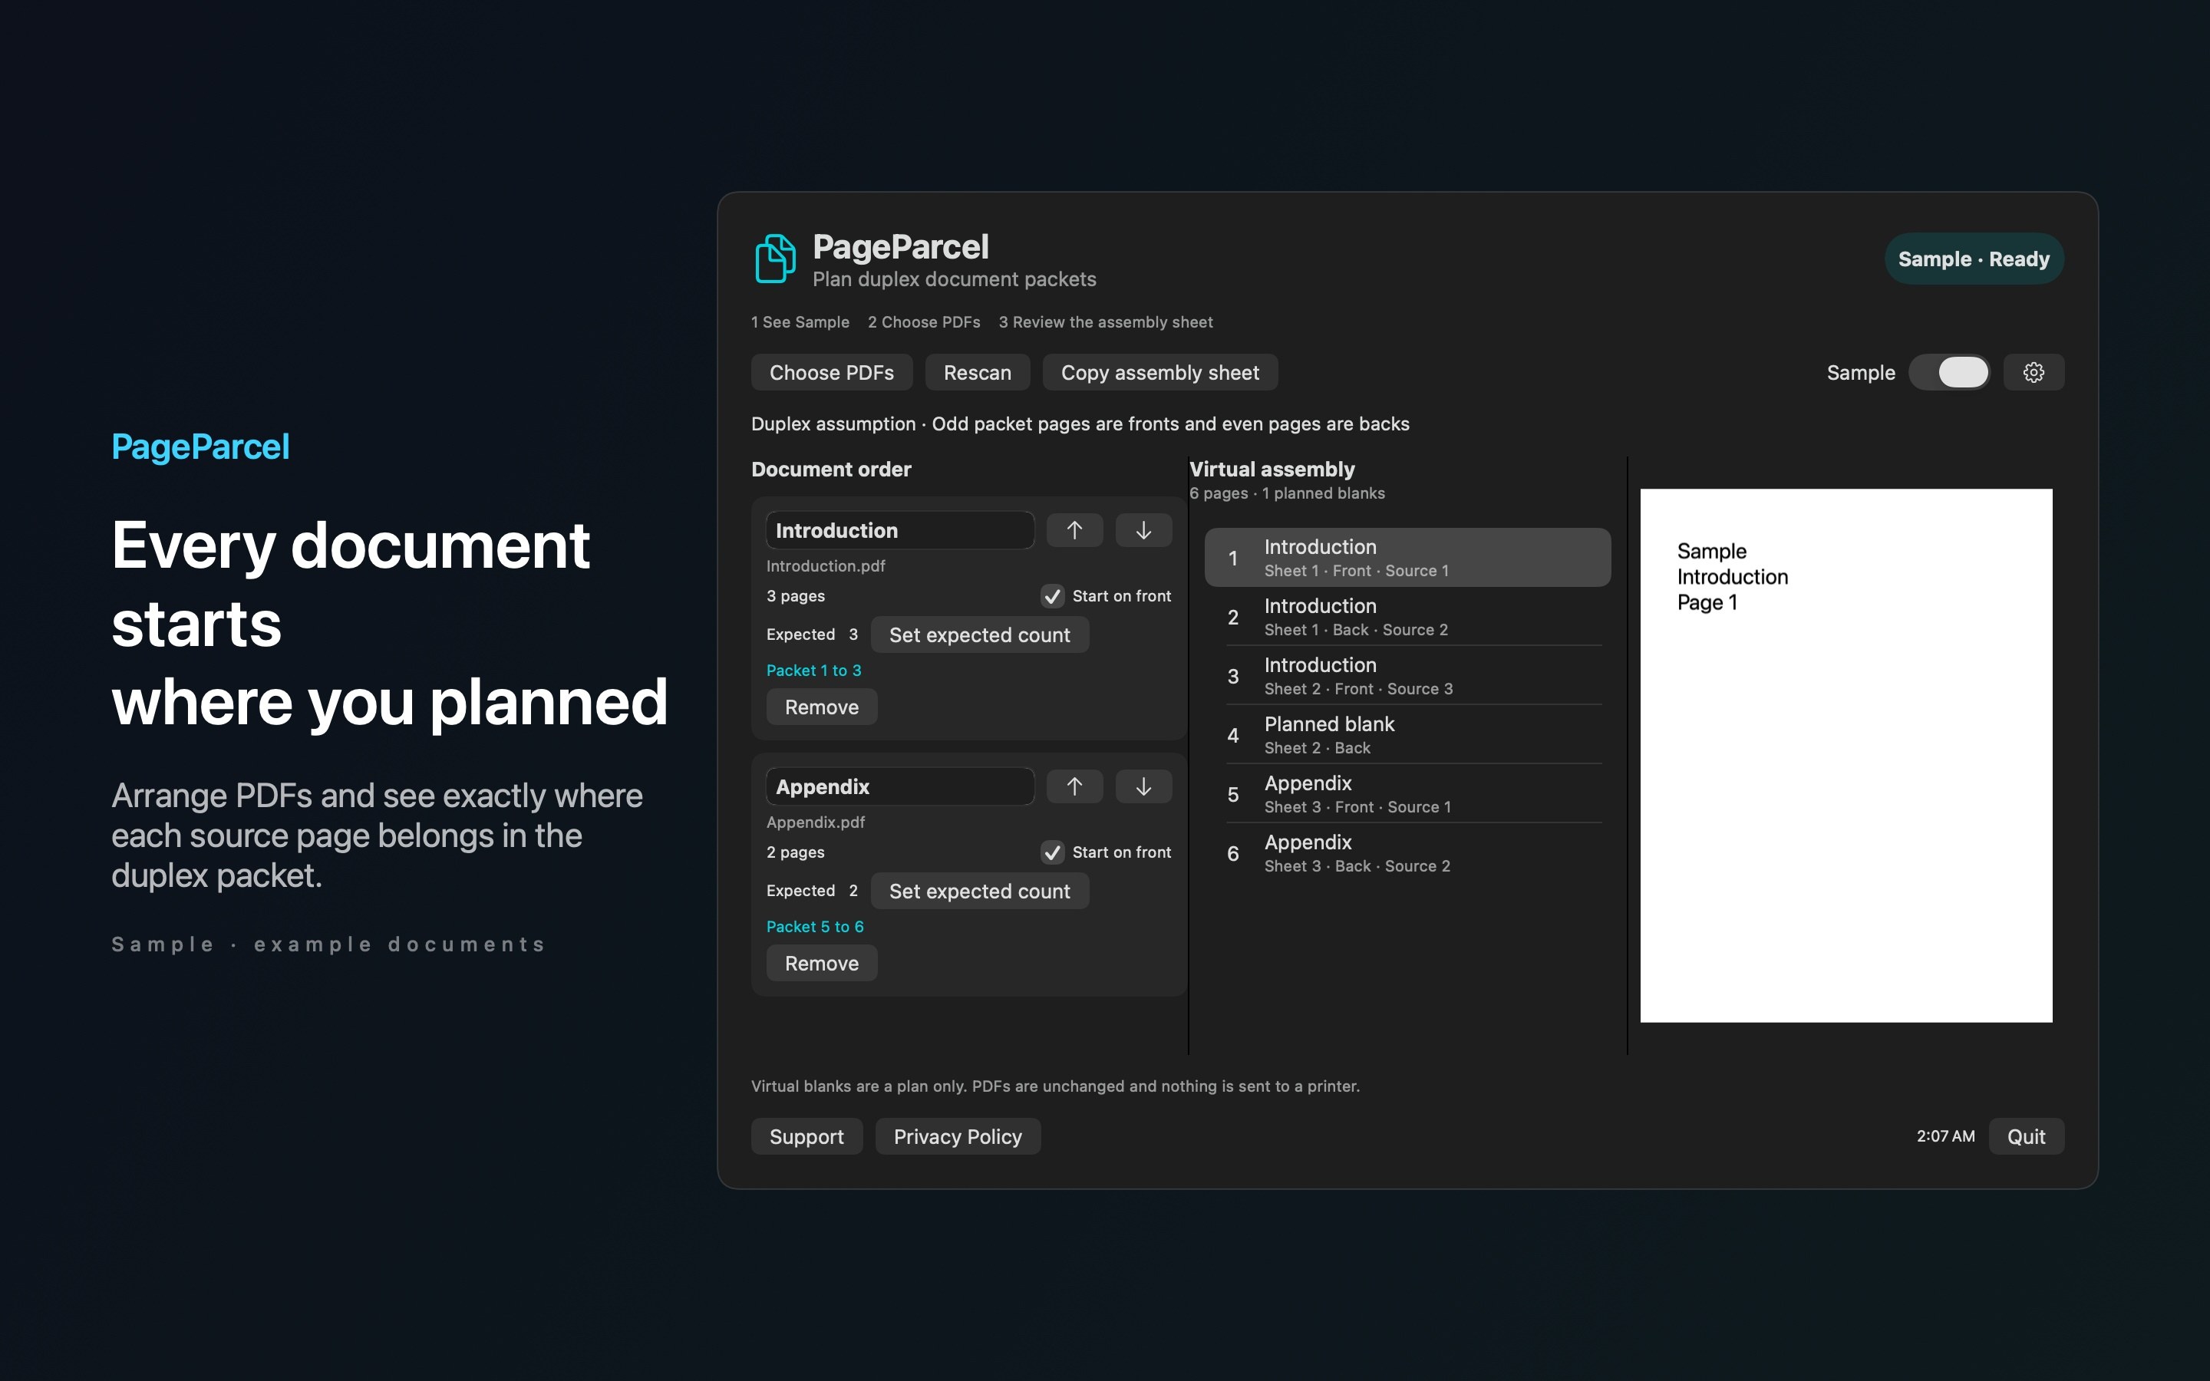
Task: Click the 2:07 AM timestamp
Action: [x=1945, y=1136]
